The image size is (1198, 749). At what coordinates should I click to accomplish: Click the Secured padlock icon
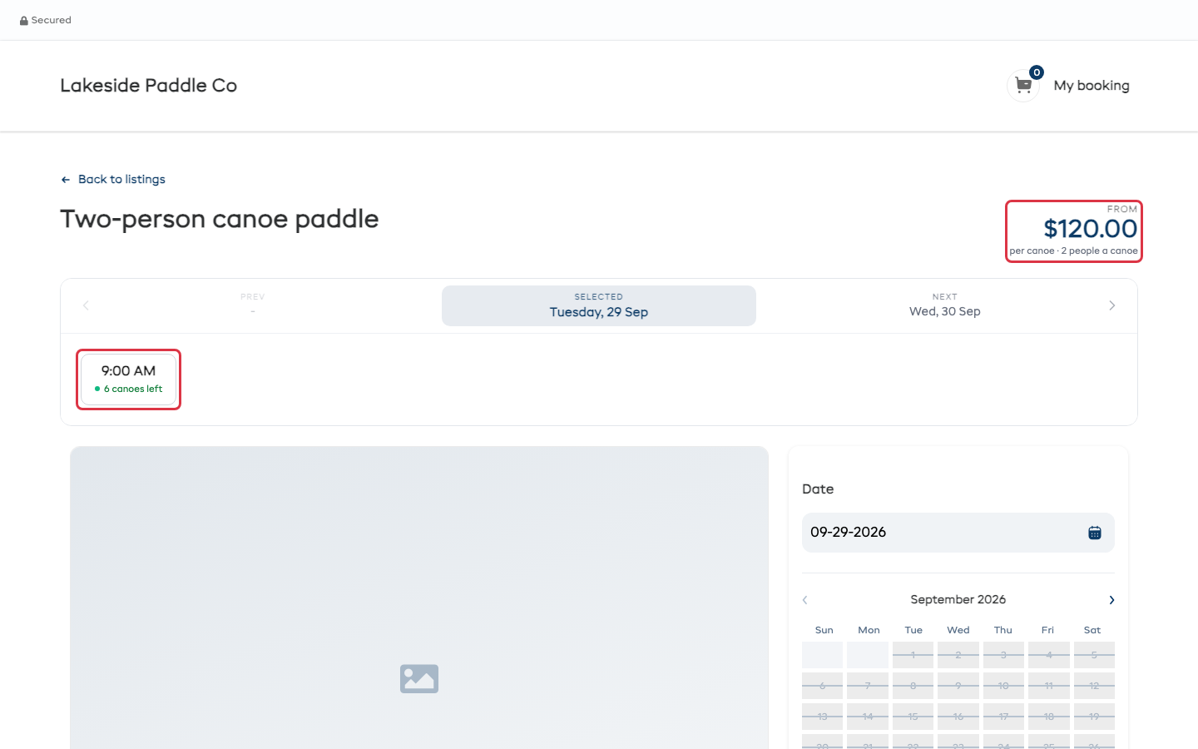point(24,21)
